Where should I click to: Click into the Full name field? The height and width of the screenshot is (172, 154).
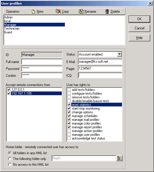(x=42, y=62)
